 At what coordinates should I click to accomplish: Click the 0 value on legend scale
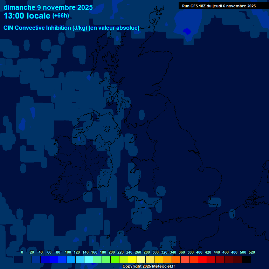coord(22,252)
